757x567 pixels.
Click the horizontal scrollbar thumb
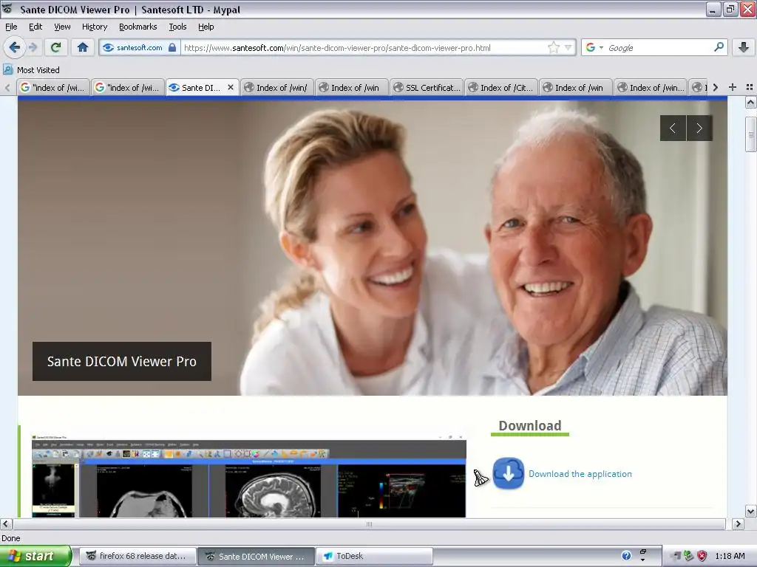click(370, 523)
